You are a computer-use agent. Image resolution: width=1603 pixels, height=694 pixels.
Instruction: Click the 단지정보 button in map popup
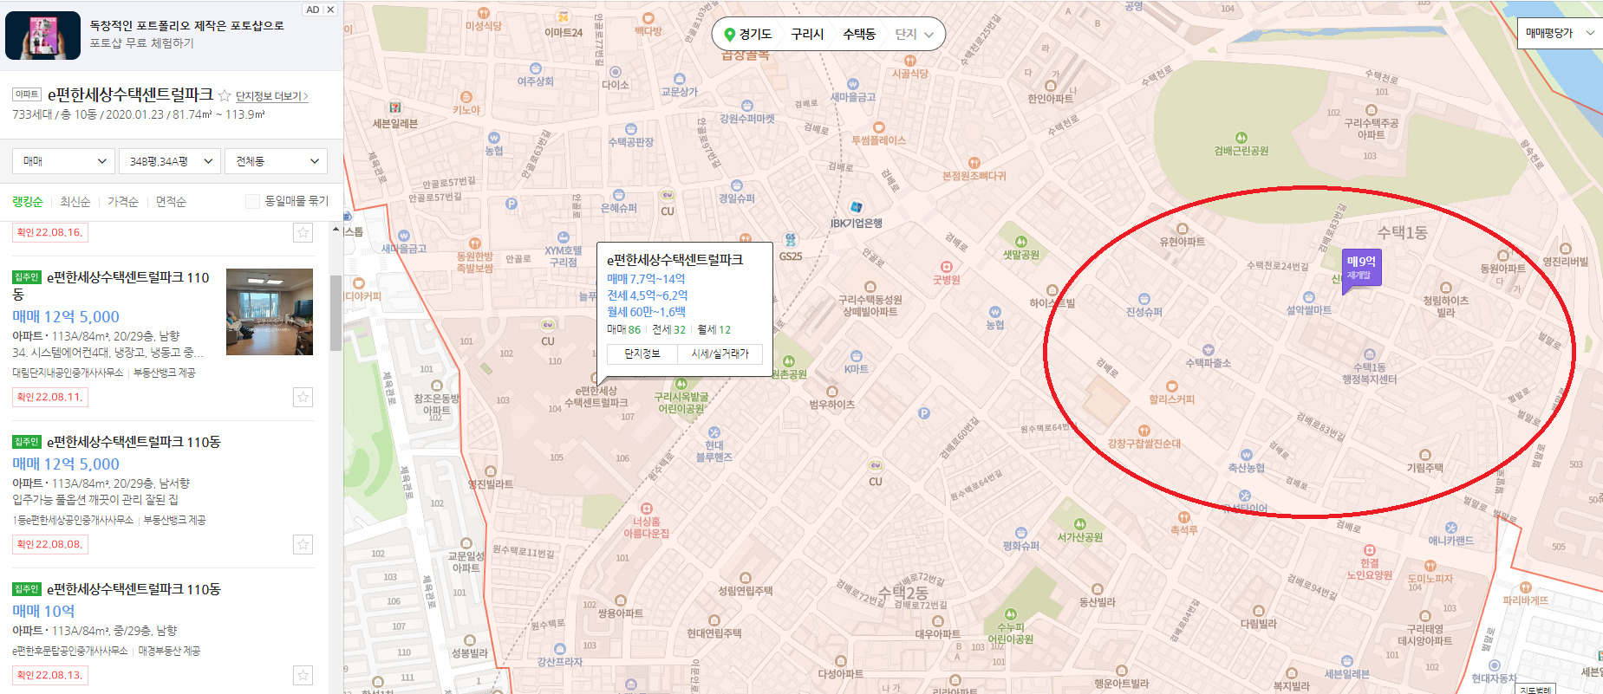[x=642, y=353]
